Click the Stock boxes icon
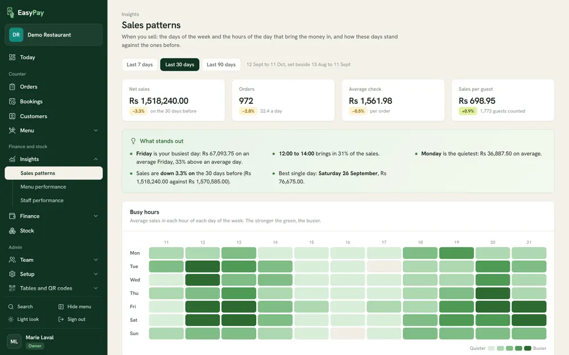The image size is (569, 355). [13, 231]
